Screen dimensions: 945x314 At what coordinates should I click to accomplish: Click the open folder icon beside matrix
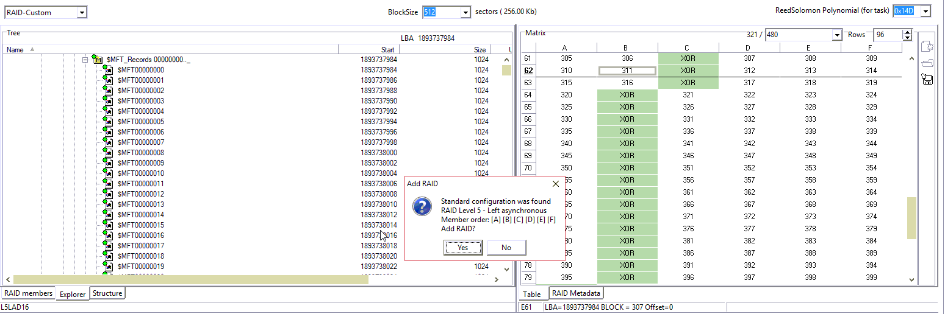(x=927, y=63)
